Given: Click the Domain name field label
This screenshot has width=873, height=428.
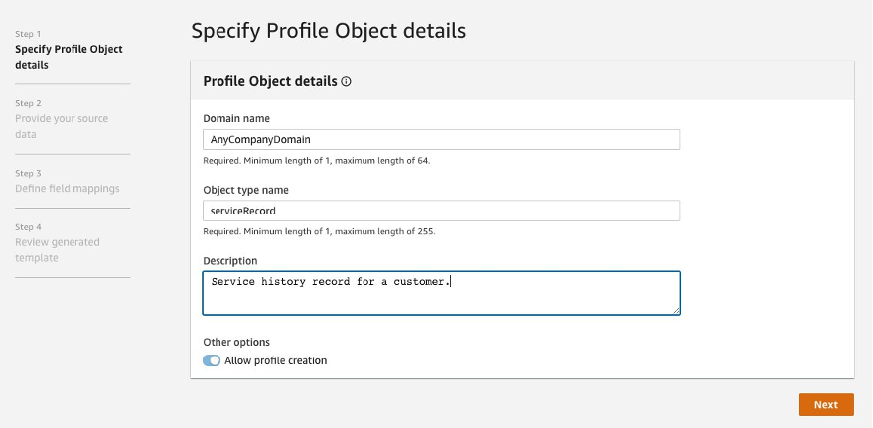Looking at the screenshot, I should [236, 118].
